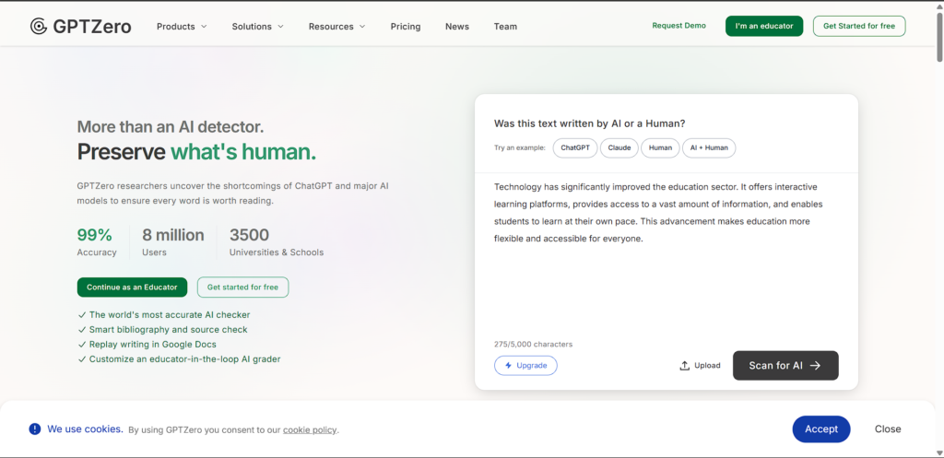Click the Scan for AI button

(785, 365)
